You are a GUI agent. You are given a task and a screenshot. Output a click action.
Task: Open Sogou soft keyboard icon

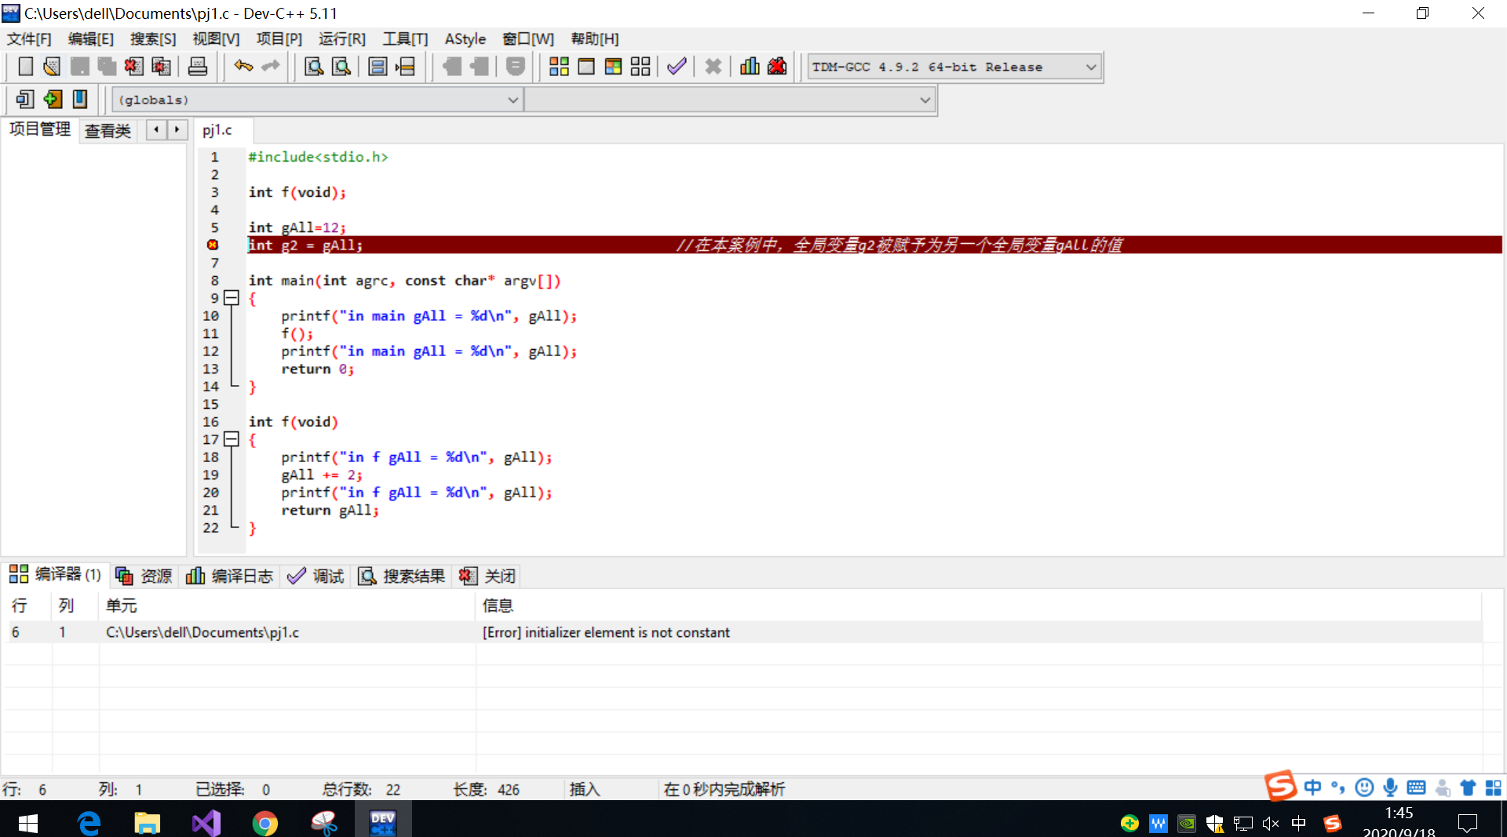(x=1417, y=787)
